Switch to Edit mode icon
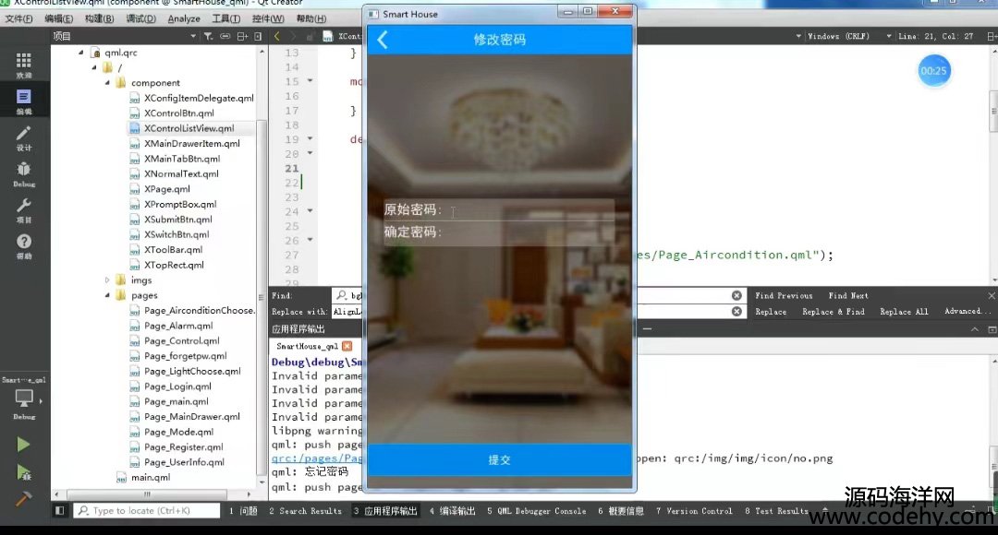Viewport: 998px width, 535px height. [x=23, y=101]
